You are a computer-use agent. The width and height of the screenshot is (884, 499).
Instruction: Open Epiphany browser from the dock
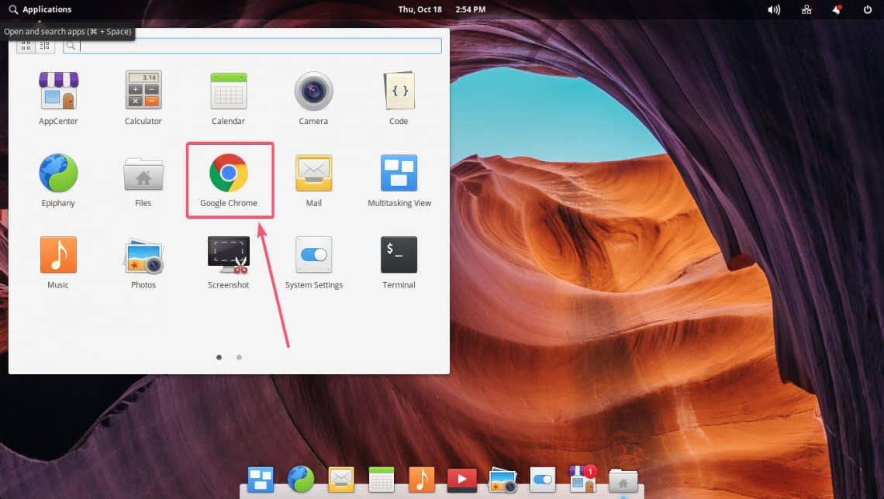pyautogui.click(x=301, y=480)
